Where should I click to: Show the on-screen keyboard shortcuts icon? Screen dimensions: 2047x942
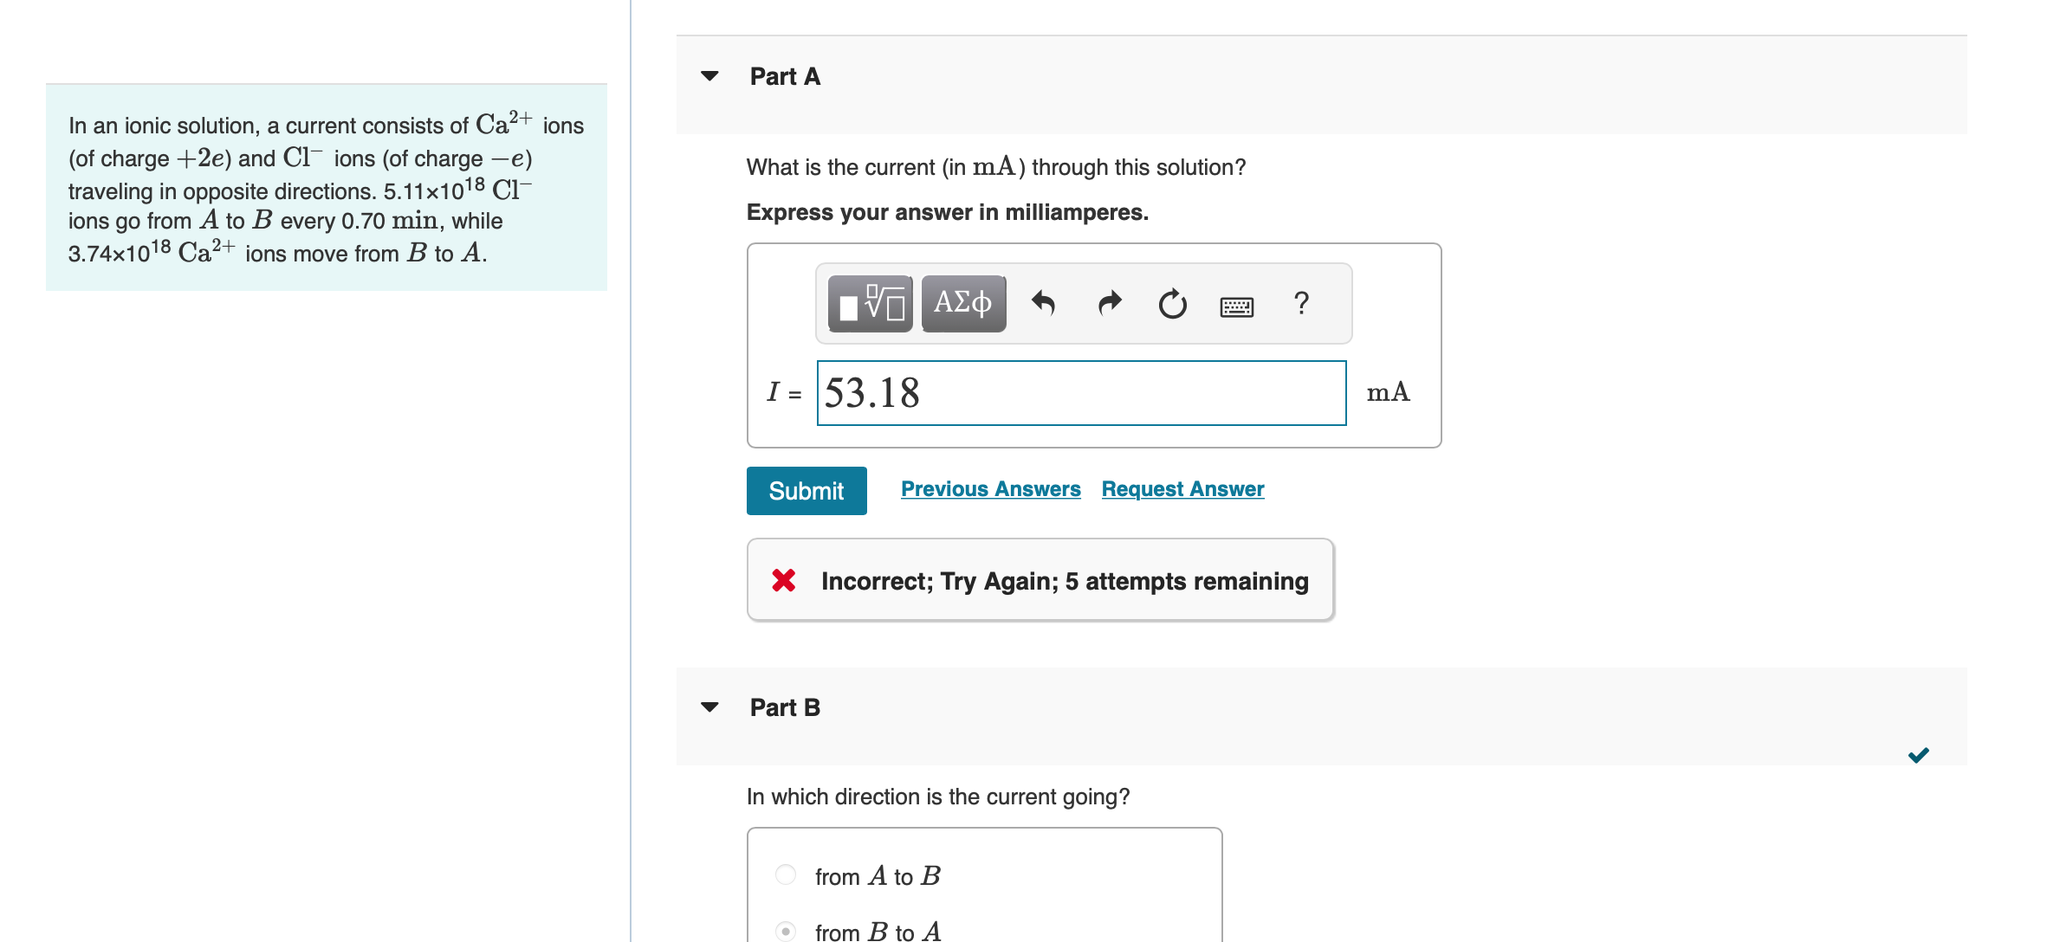[1236, 305]
